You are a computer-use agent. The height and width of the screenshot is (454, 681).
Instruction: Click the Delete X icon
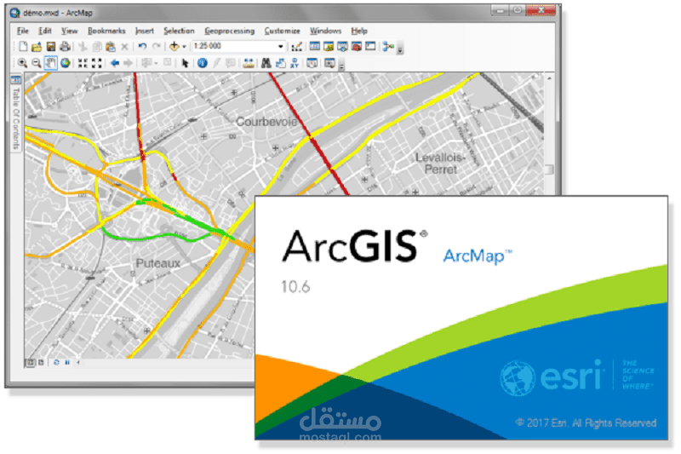(124, 46)
